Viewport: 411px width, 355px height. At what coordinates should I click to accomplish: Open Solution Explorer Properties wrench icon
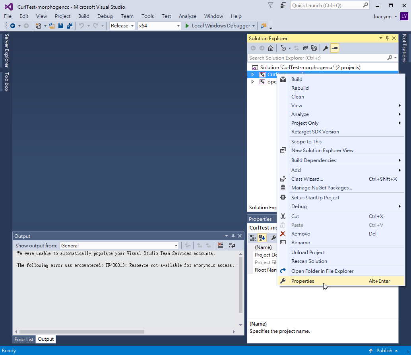point(326,48)
